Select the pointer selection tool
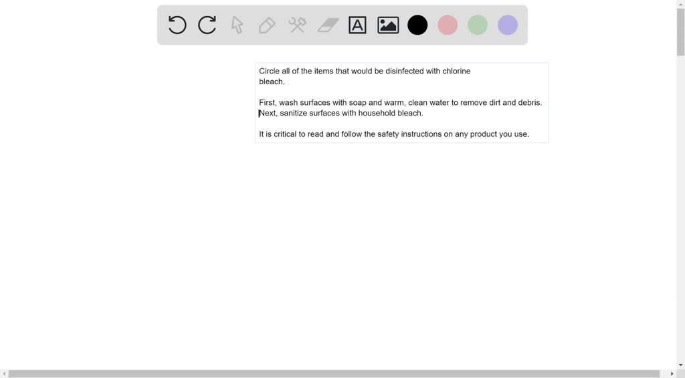The width and height of the screenshot is (685, 378). [x=237, y=25]
